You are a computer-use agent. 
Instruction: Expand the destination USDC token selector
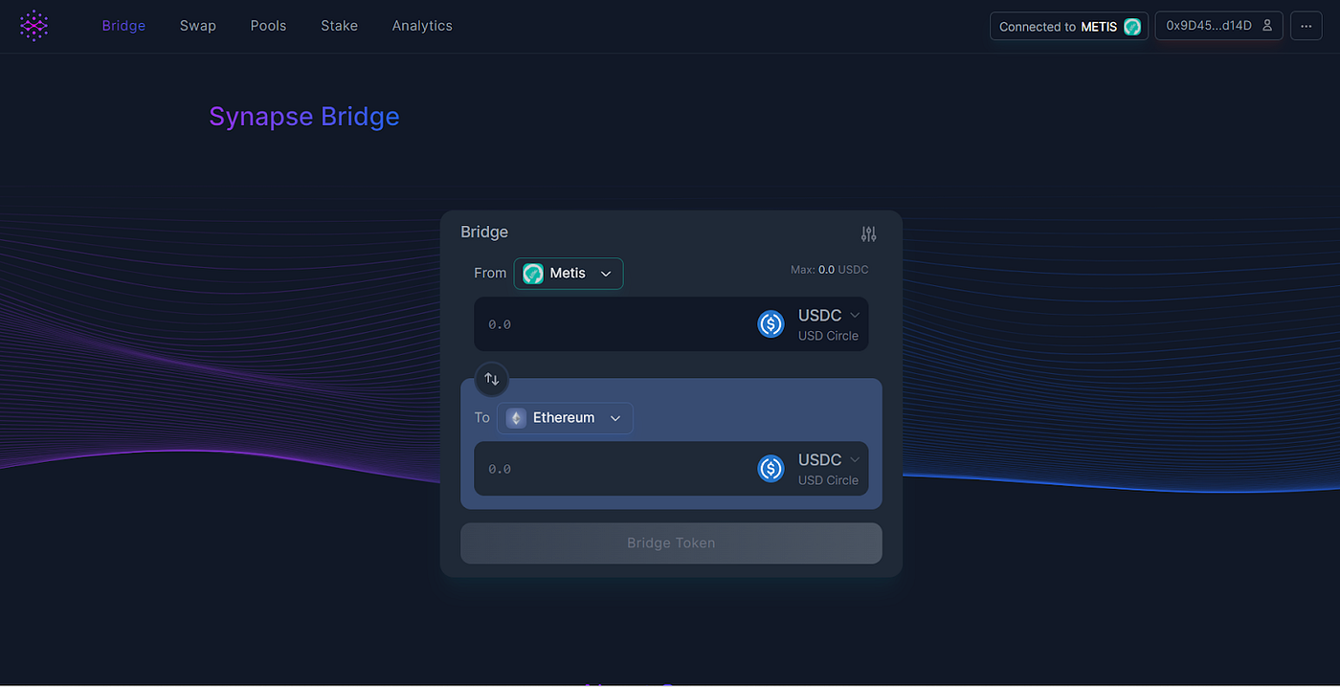point(827,459)
